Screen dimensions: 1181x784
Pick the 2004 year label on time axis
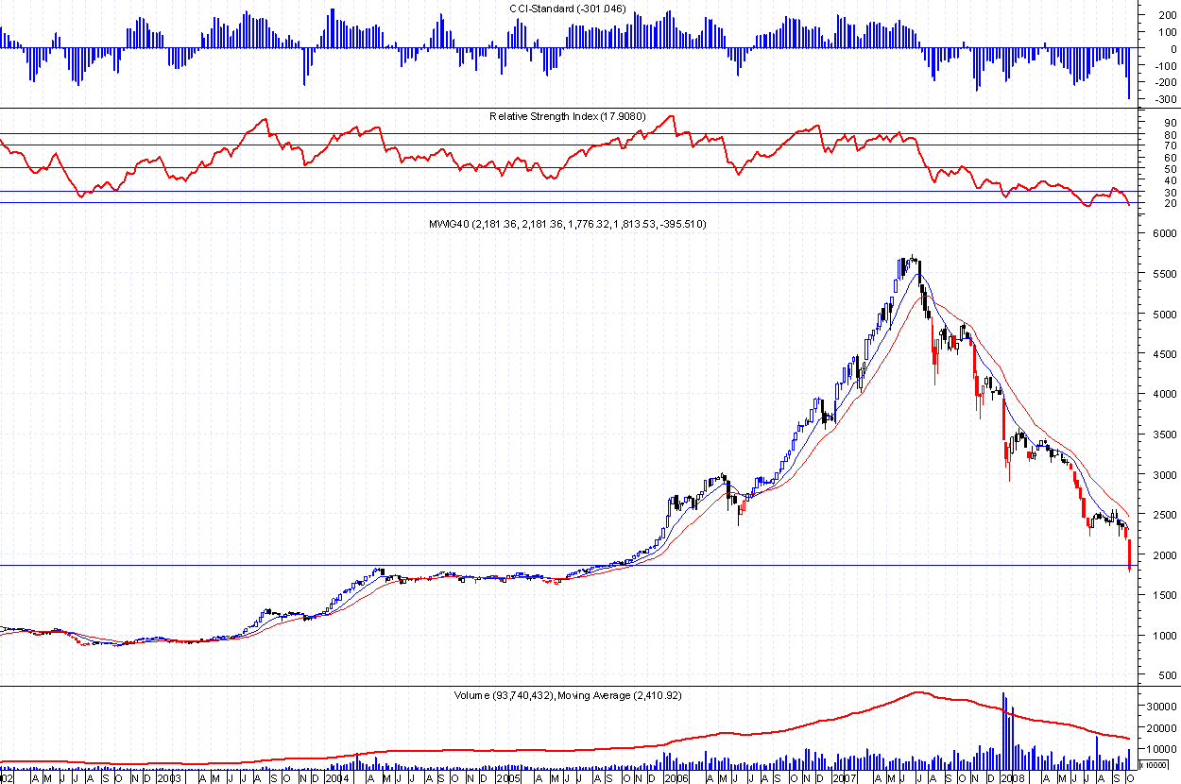(338, 778)
